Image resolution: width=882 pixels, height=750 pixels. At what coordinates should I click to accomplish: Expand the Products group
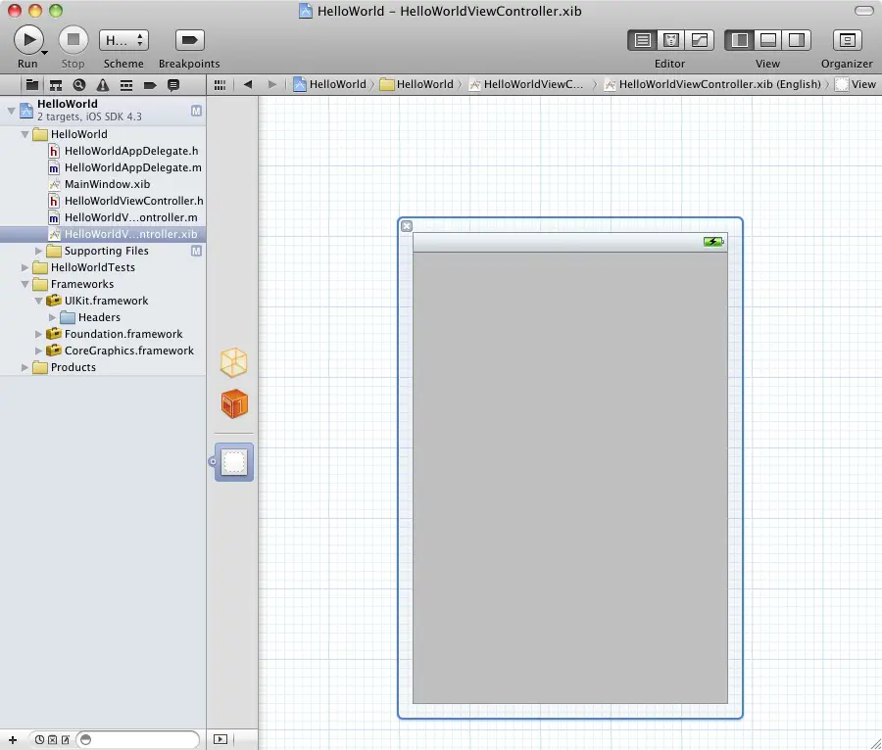(25, 368)
